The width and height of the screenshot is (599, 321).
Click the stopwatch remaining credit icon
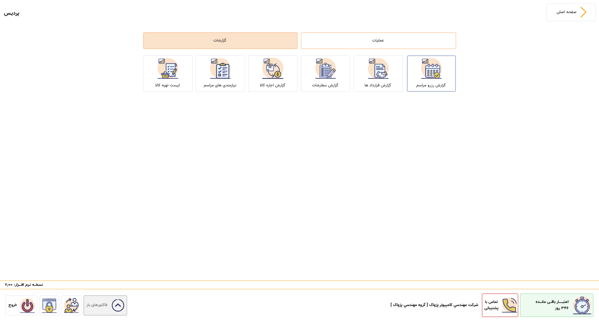point(582,305)
